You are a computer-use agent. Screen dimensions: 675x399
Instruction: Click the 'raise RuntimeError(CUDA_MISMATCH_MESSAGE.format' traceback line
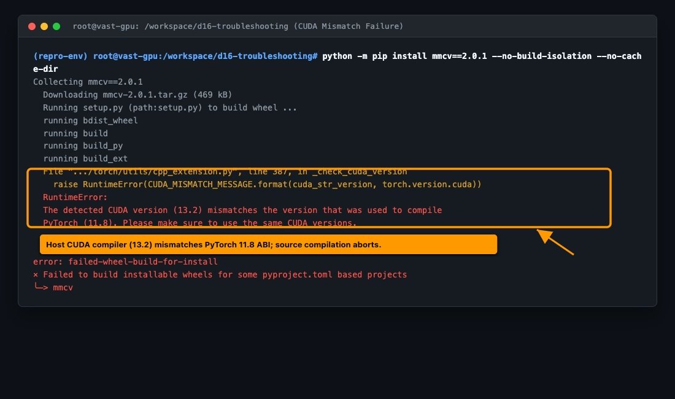point(267,184)
